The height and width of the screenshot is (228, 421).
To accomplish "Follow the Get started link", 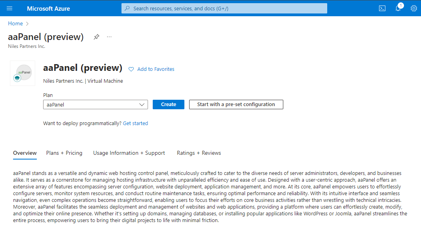I will (x=135, y=123).
